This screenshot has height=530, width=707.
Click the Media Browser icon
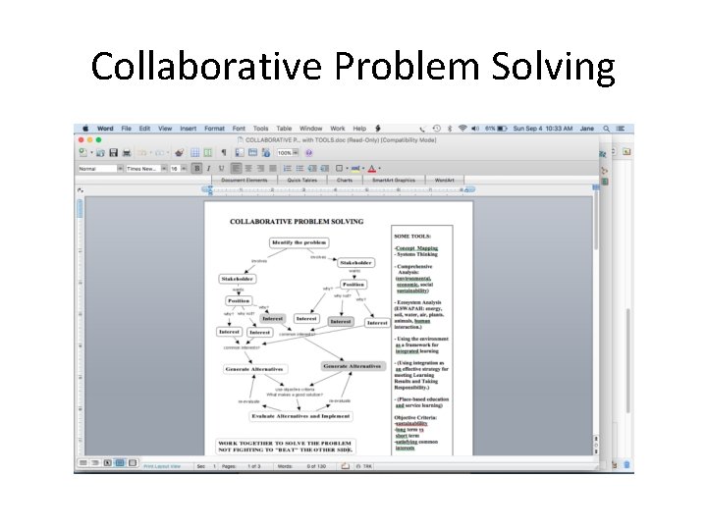pos(265,153)
